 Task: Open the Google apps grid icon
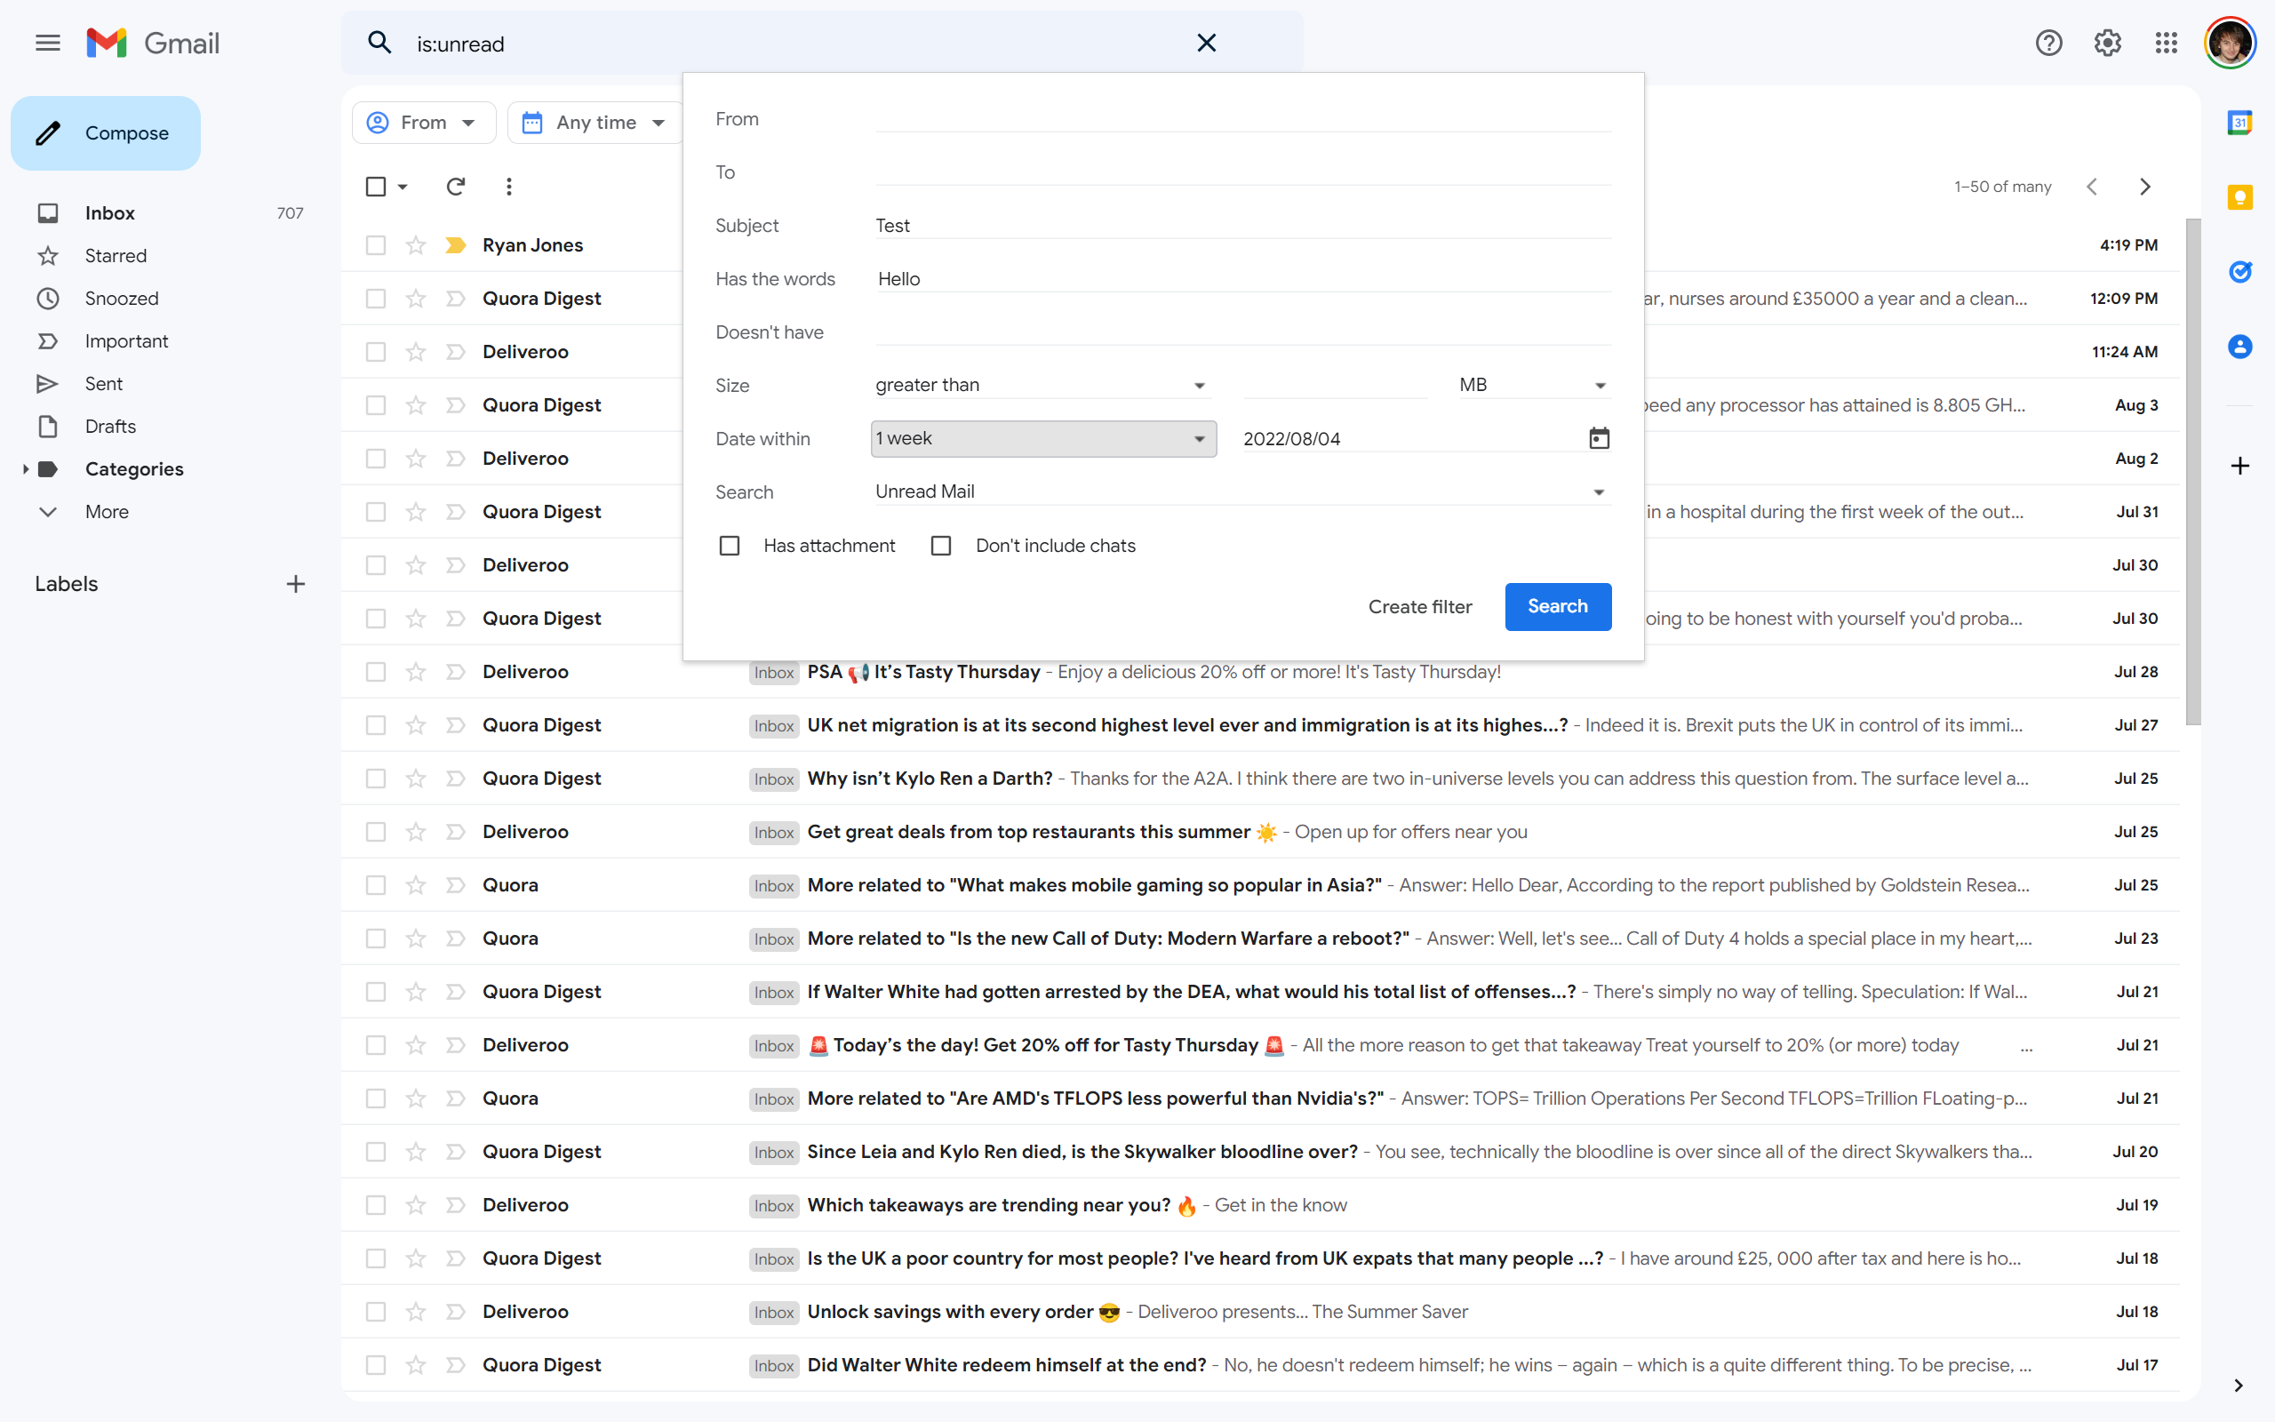click(2166, 44)
